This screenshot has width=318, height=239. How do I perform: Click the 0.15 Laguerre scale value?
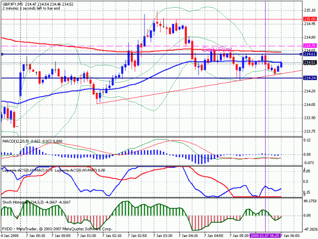307,192
